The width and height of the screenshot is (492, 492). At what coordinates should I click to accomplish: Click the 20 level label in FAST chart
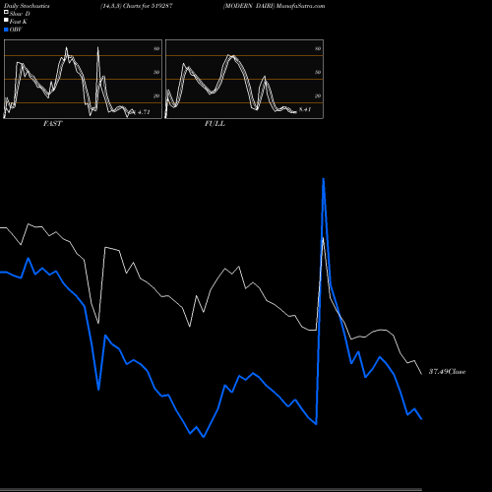click(x=156, y=95)
